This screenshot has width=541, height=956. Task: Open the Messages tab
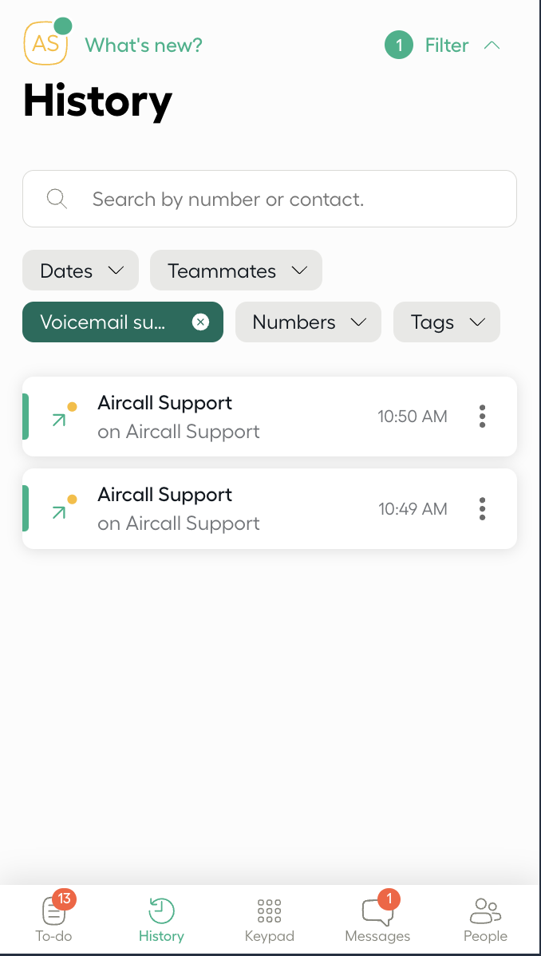[x=377, y=919]
